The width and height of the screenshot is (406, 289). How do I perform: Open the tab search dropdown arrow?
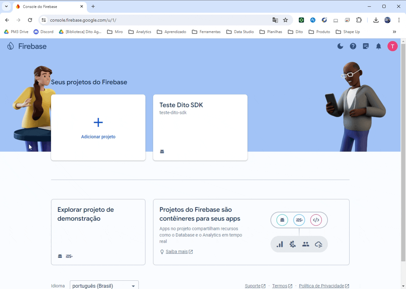click(x=6, y=6)
